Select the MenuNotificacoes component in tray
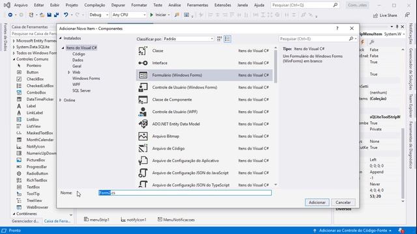Image resolution: width=417 pixels, height=234 pixels. pyautogui.click(x=176, y=220)
